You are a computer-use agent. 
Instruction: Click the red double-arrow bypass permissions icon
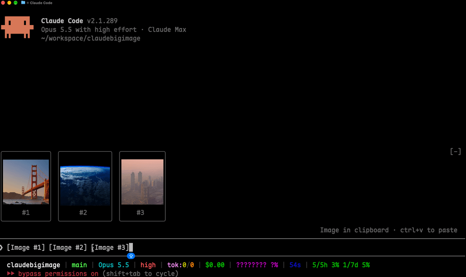[x=10, y=273]
